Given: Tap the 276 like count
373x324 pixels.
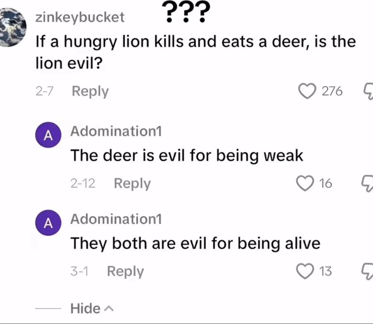Looking at the screenshot, I should [332, 92].
